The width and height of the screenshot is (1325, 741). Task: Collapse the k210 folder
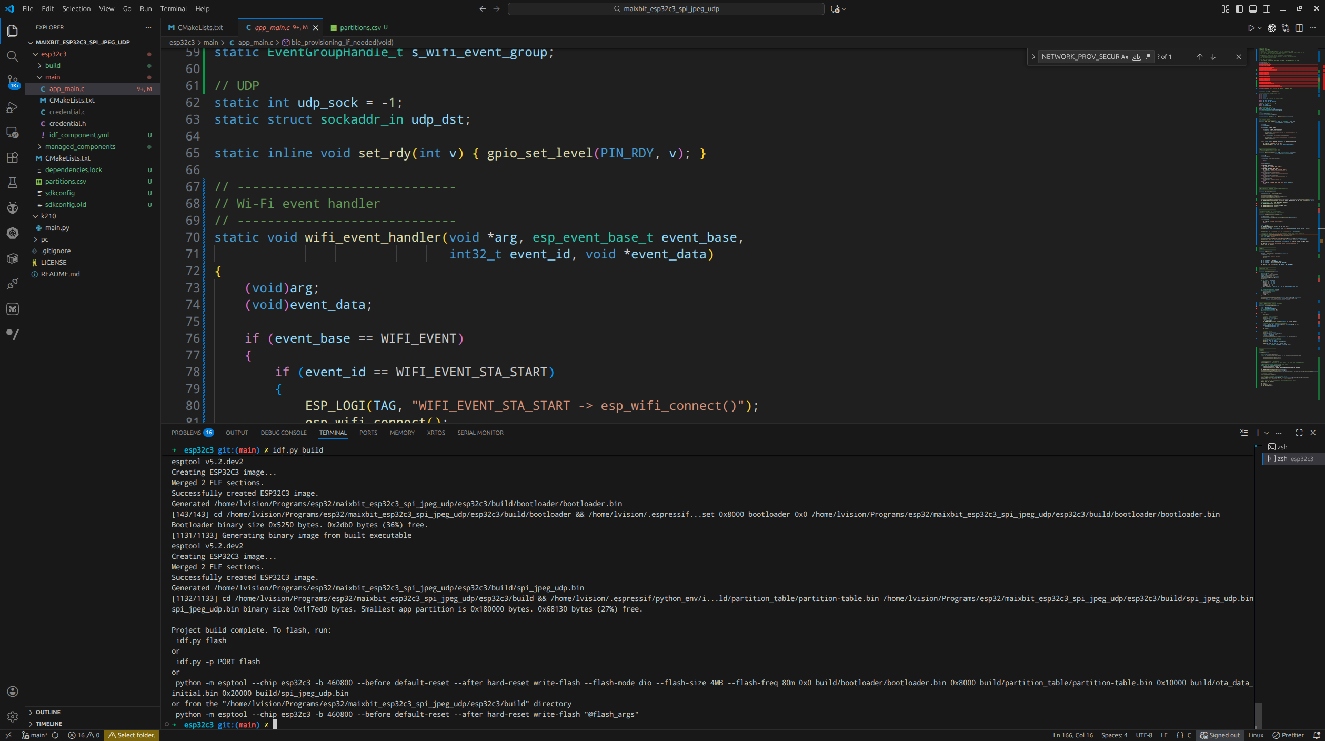point(48,216)
